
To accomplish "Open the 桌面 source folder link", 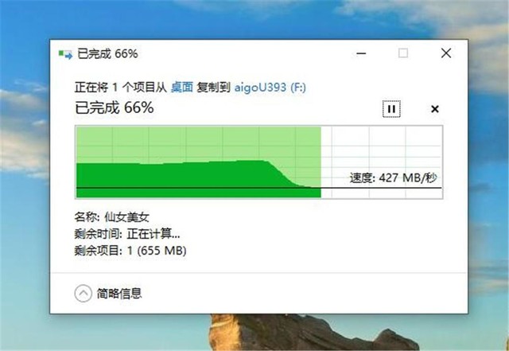I will click(182, 87).
